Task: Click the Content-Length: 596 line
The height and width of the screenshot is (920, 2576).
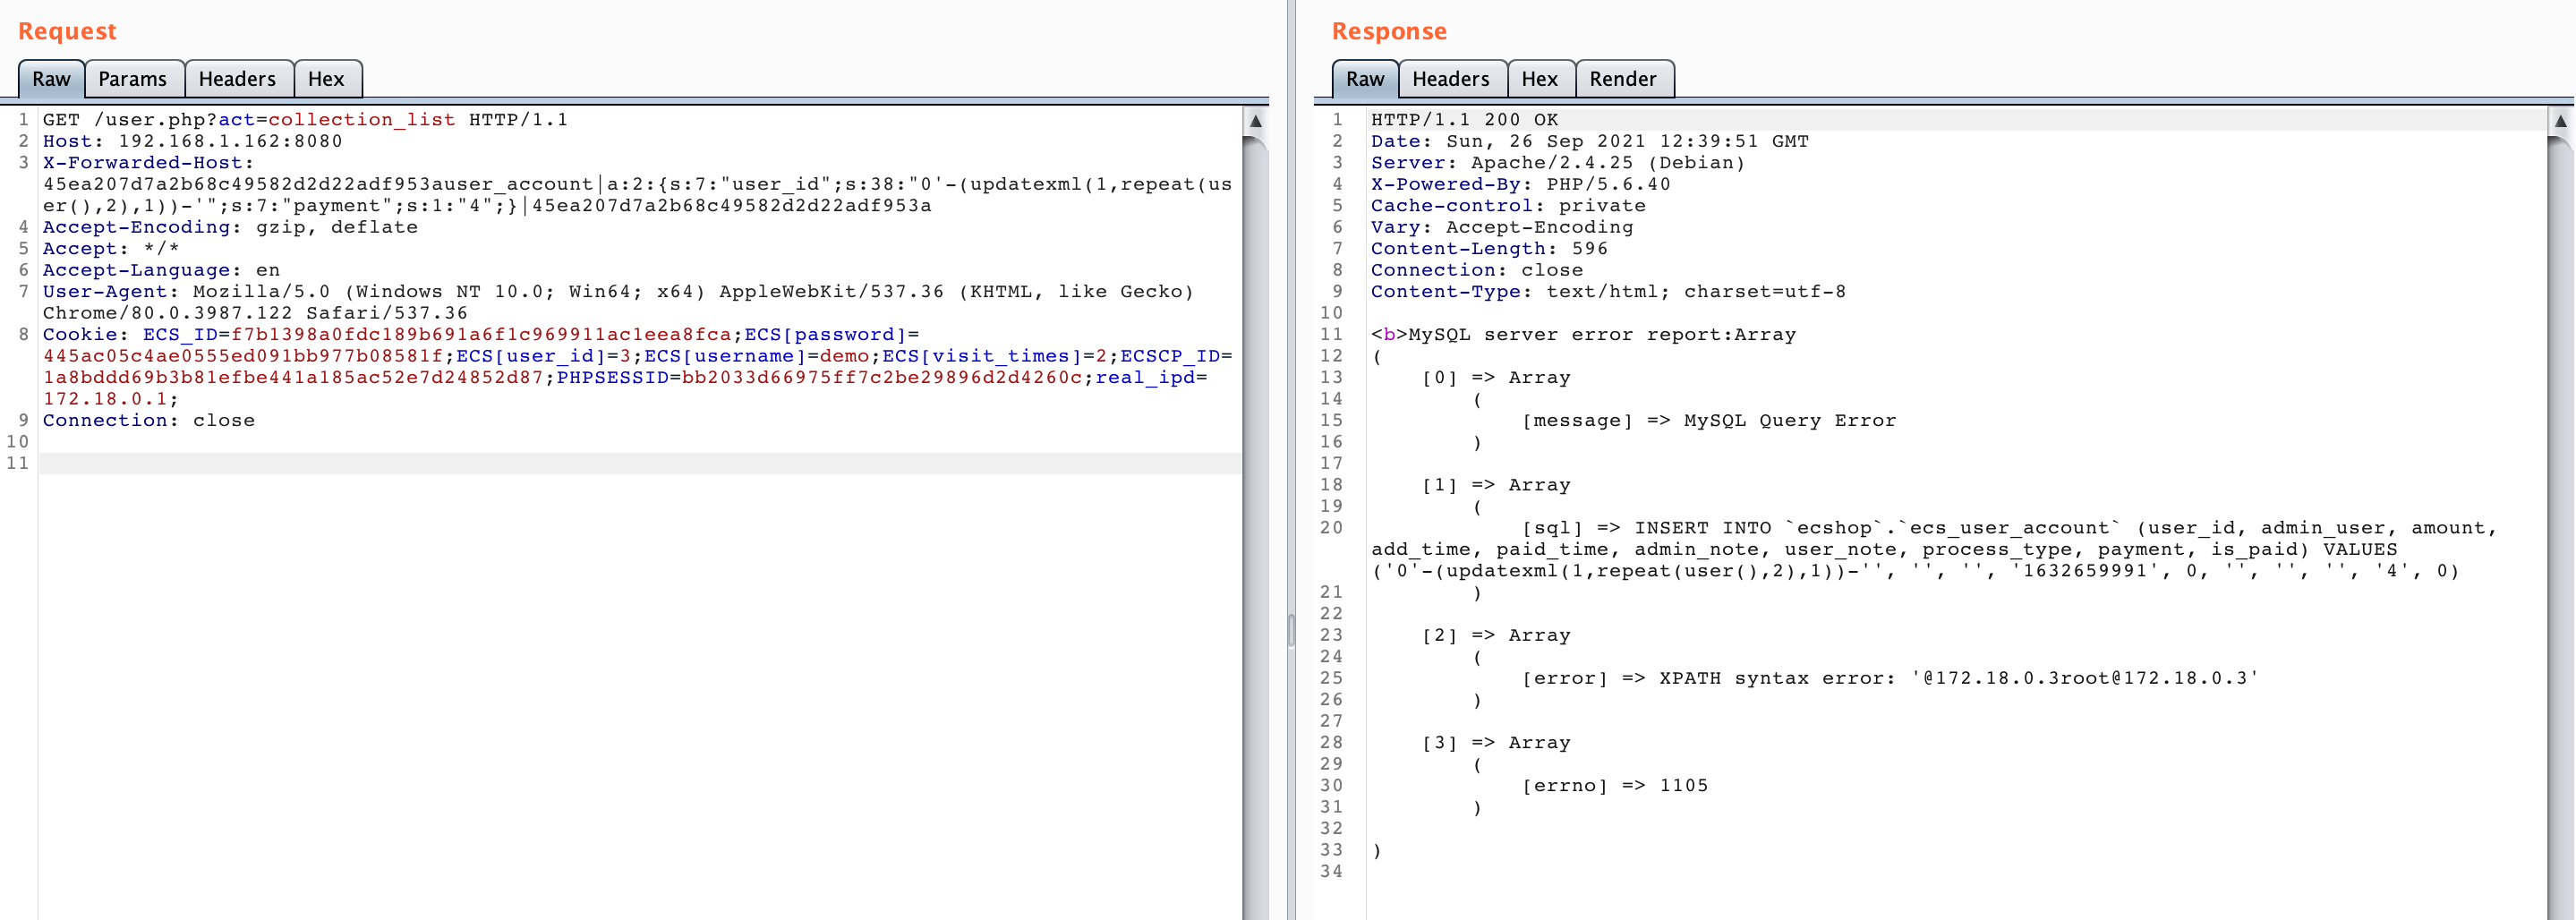Action: click(x=1489, y=249)
